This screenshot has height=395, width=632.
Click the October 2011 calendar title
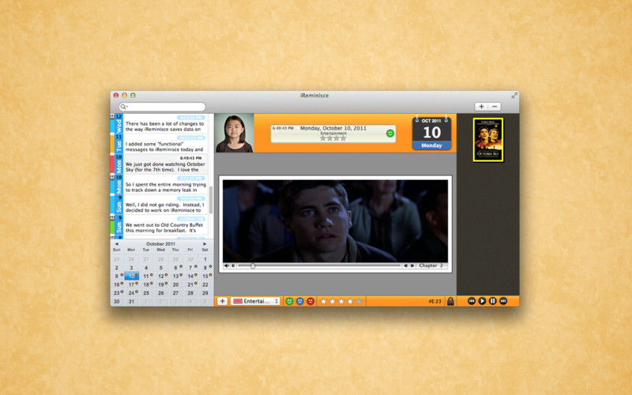160,244
